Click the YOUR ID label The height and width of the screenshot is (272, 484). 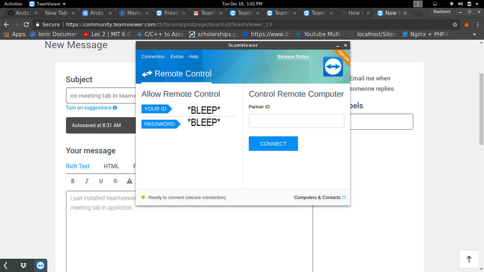click(156, 109)
